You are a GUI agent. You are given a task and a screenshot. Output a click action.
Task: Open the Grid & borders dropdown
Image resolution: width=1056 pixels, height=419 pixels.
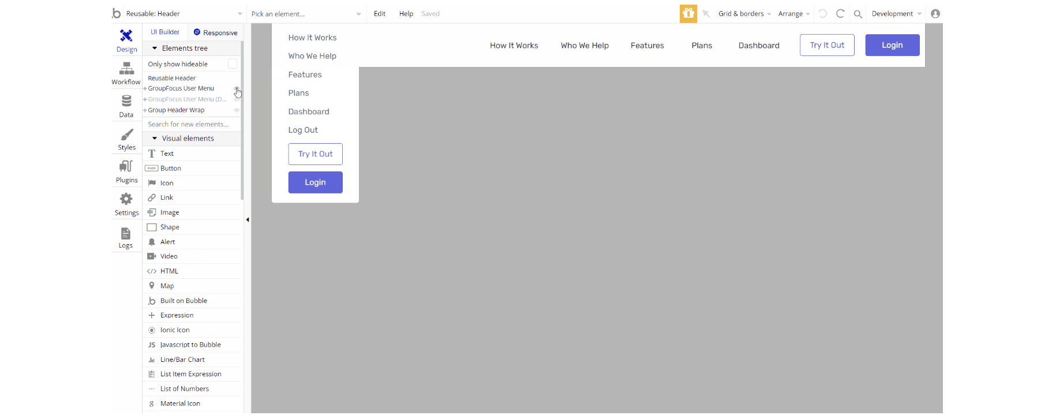tap(744, 14)
